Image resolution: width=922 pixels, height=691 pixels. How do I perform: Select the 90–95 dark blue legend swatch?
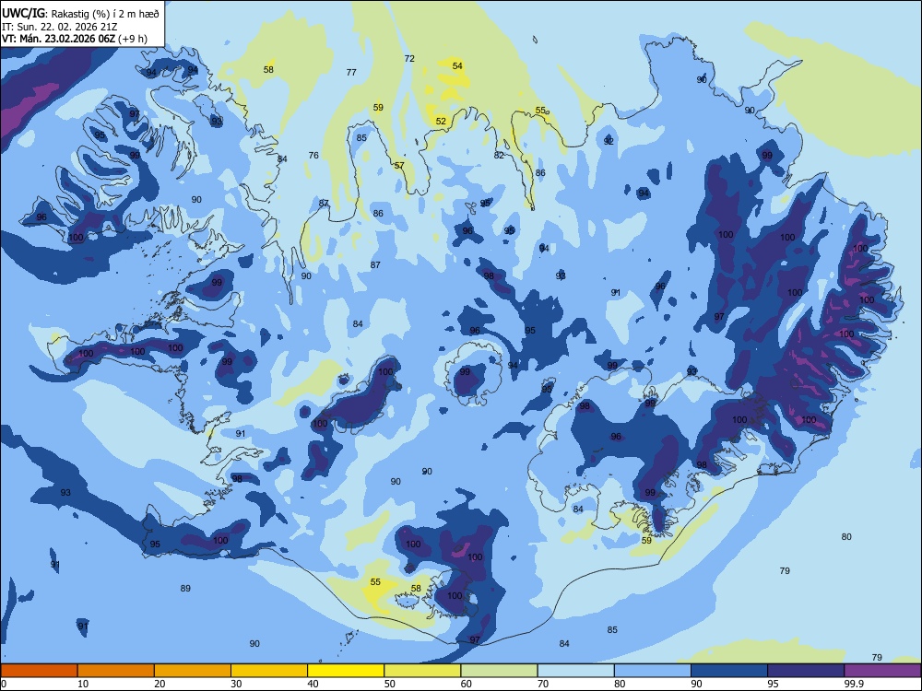(729, 671)
